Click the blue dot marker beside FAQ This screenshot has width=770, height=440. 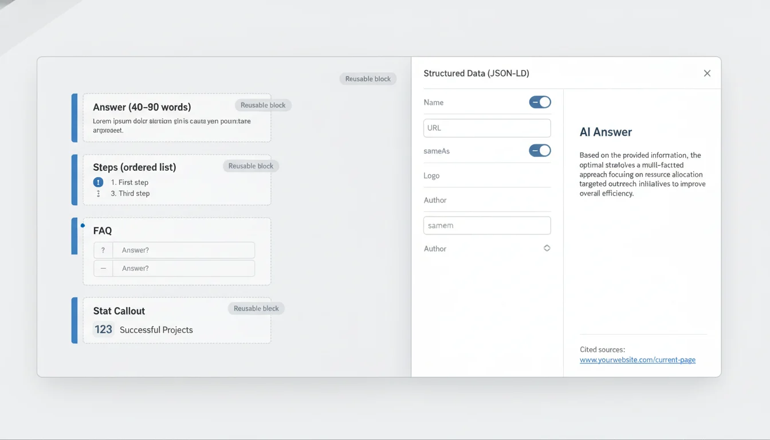pos(83,226)
